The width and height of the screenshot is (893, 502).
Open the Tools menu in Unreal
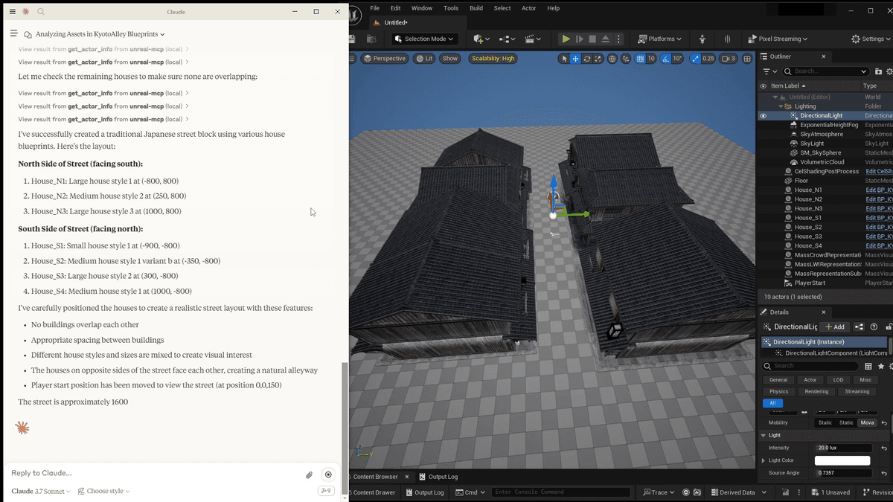point(451,8)
